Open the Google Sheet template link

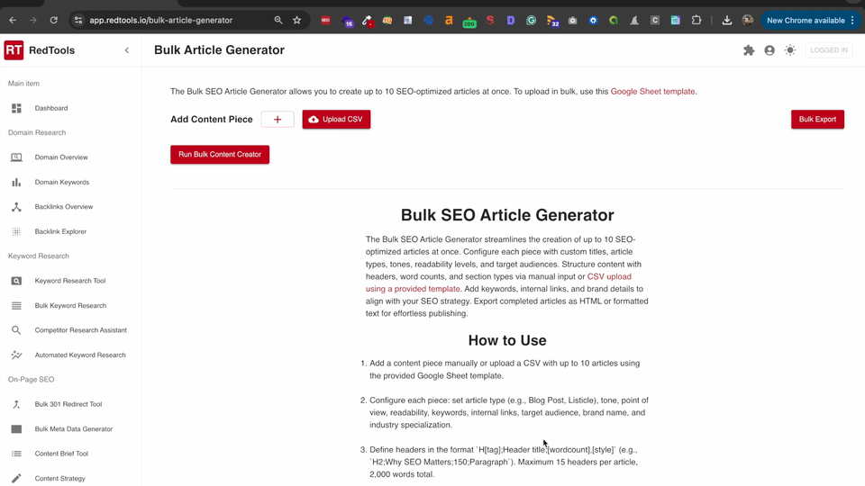[x=652, y=92]
